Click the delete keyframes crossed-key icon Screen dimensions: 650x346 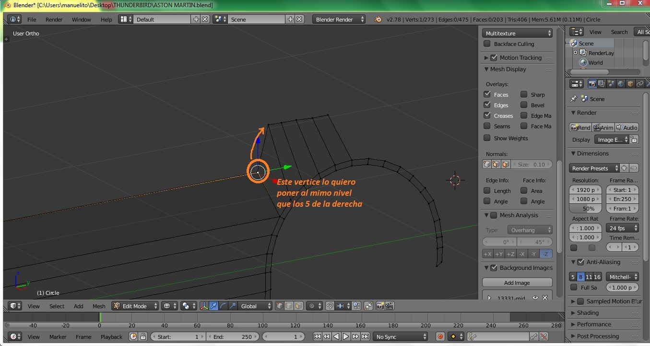[x=544, y=336]
